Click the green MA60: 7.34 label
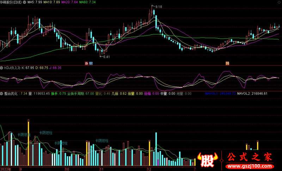 pos(87,2)
